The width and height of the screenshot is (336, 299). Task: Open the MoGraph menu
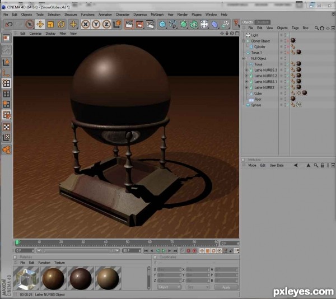pos(157,15)
